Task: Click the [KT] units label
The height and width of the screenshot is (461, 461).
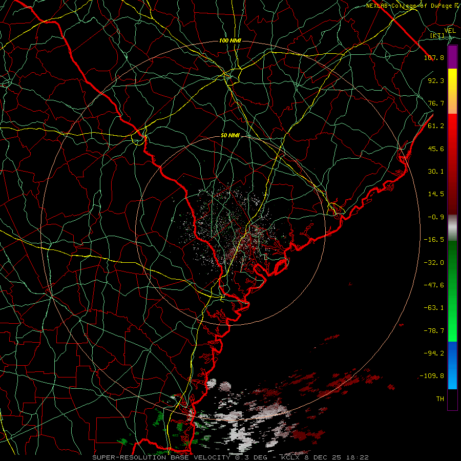Action: coord(437,36)
